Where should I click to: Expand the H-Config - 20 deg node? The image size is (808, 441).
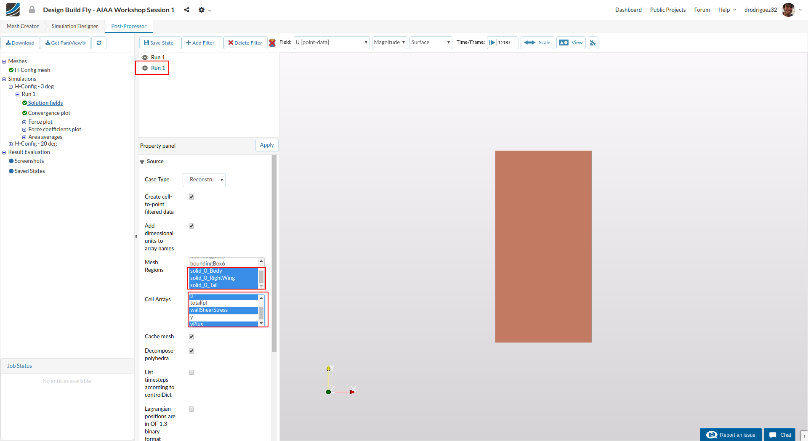(x=11, y=144)
